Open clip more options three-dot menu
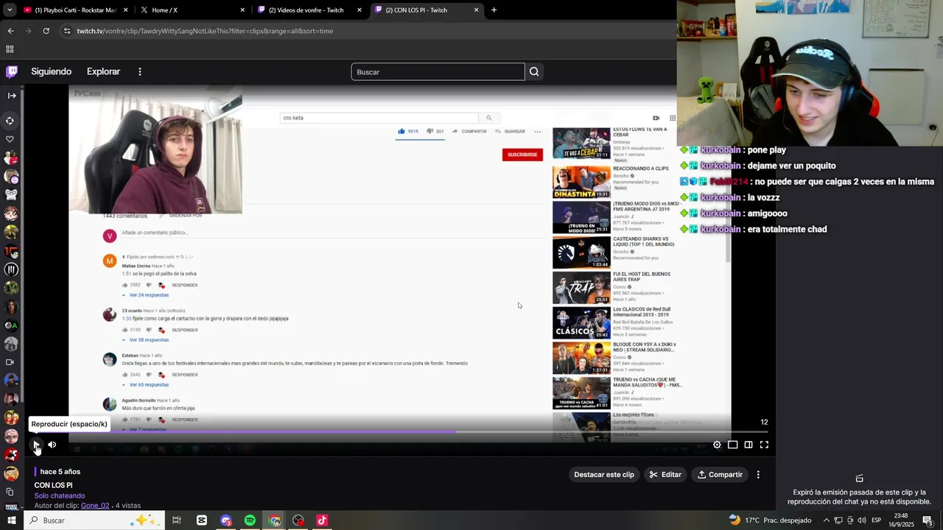 [758, 475]
